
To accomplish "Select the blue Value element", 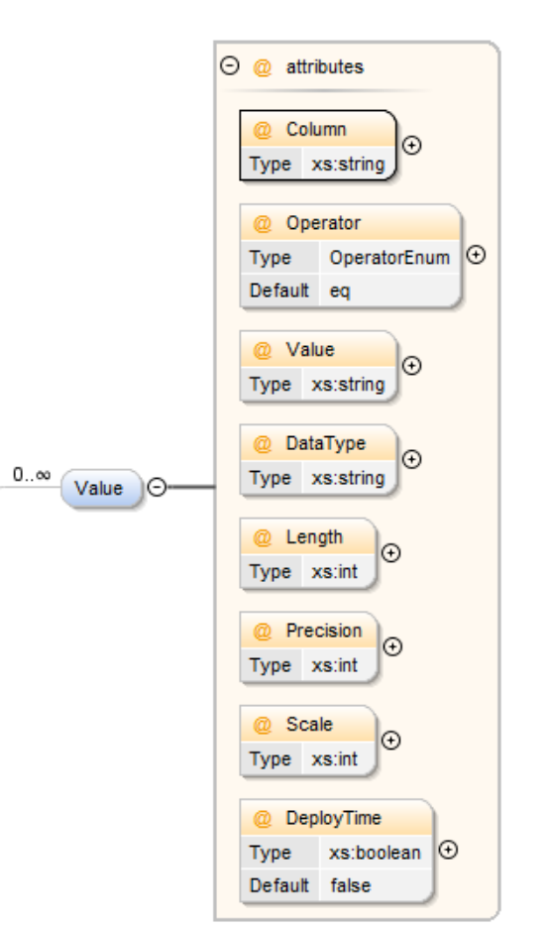I will click(101, 488).
